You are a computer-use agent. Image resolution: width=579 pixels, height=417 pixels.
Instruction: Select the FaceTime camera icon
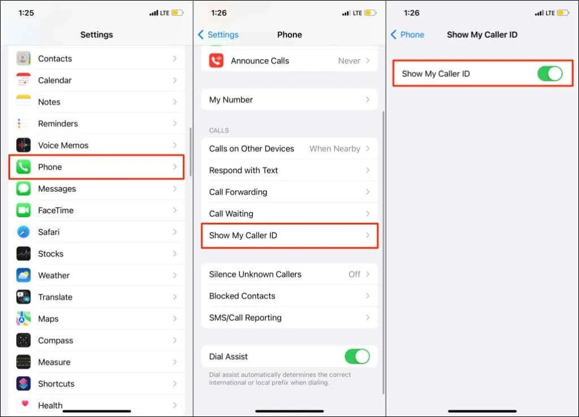tap(24, 210)
